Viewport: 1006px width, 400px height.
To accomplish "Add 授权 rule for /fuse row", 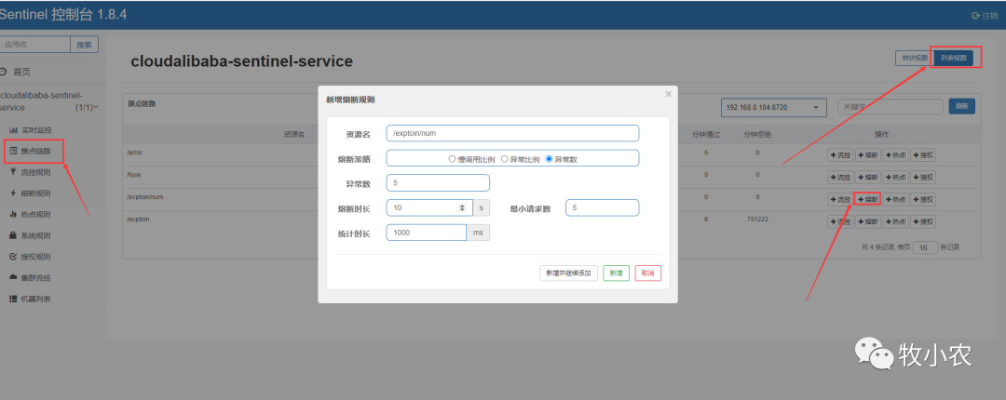I will (x=922, y=177).
